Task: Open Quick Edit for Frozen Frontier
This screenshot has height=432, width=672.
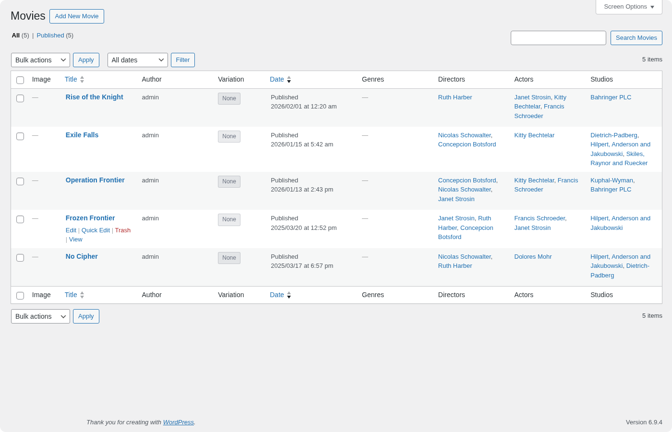Action: (x=96, y=230)
